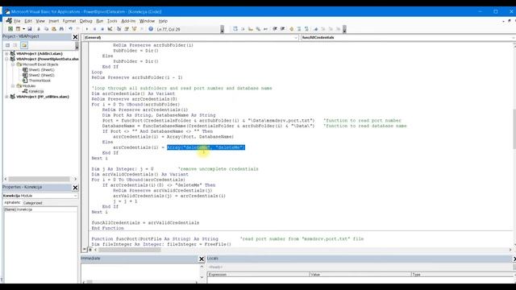Click the Cut toolbar icon

click(x=39, y=29)
